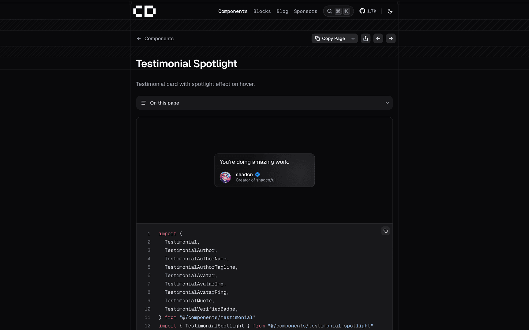Open the Components nav link
529x330 pixels.
pos(233,11)
